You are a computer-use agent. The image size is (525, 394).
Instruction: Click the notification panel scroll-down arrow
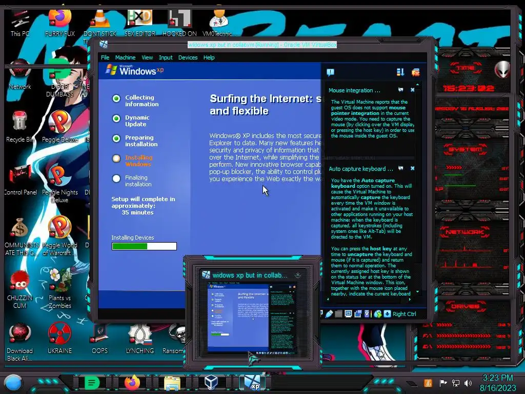(417, 292)
